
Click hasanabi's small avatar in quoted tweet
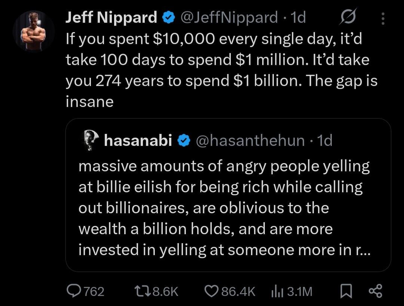pos(89,140)
